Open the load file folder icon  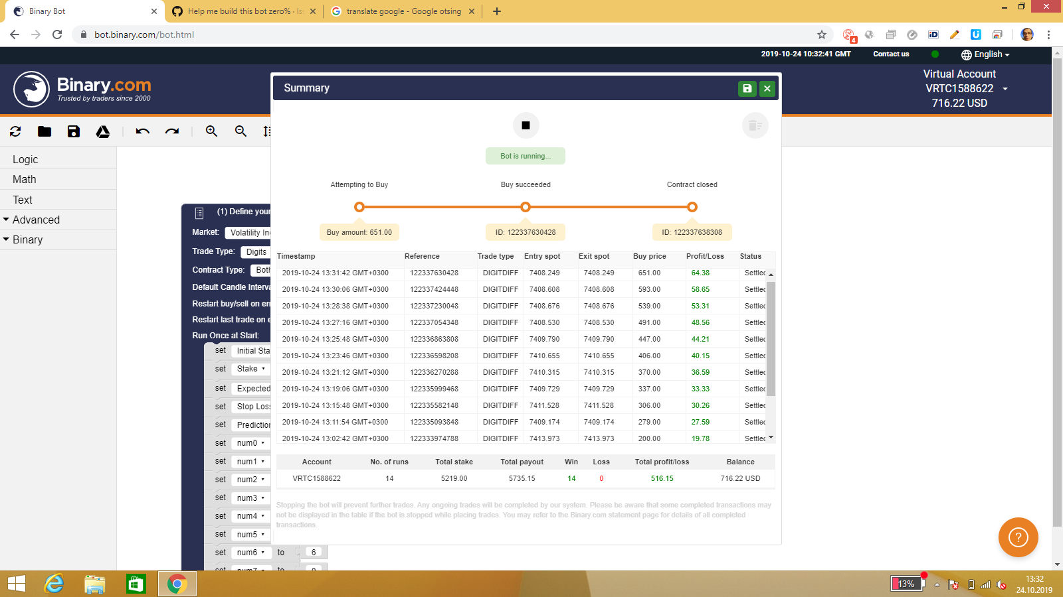45,131
